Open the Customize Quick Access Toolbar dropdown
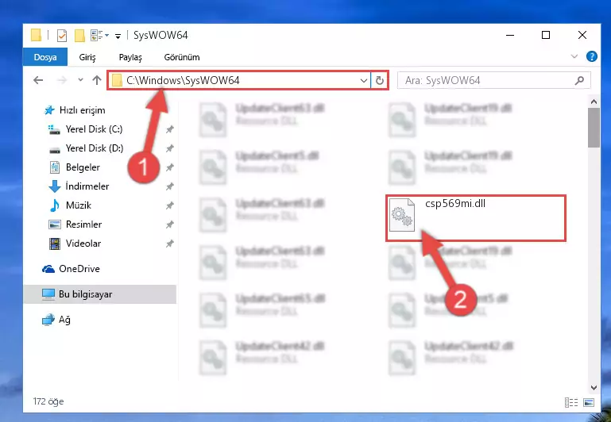Image resolution: width=611 pixels, height=422 pixels. click(118, 36)
